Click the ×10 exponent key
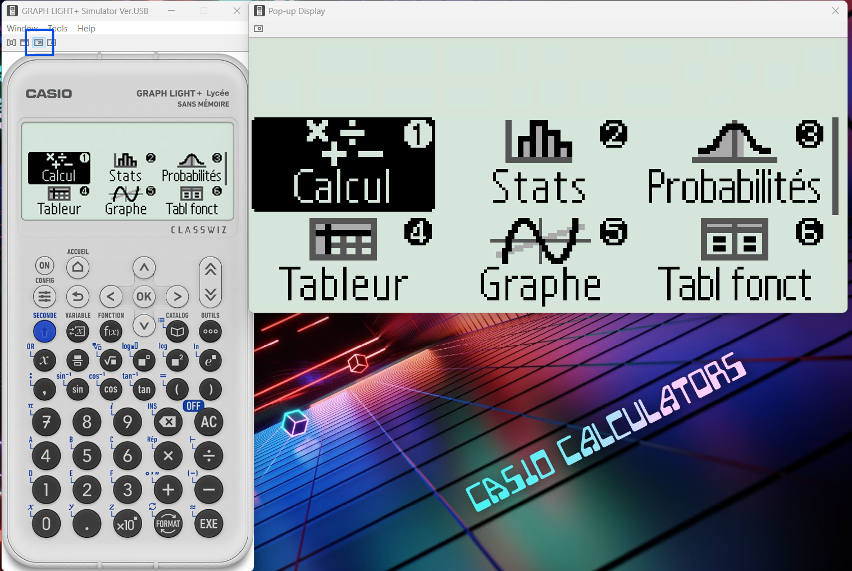Viewport: 852px width, 571px height. point(127,524)
